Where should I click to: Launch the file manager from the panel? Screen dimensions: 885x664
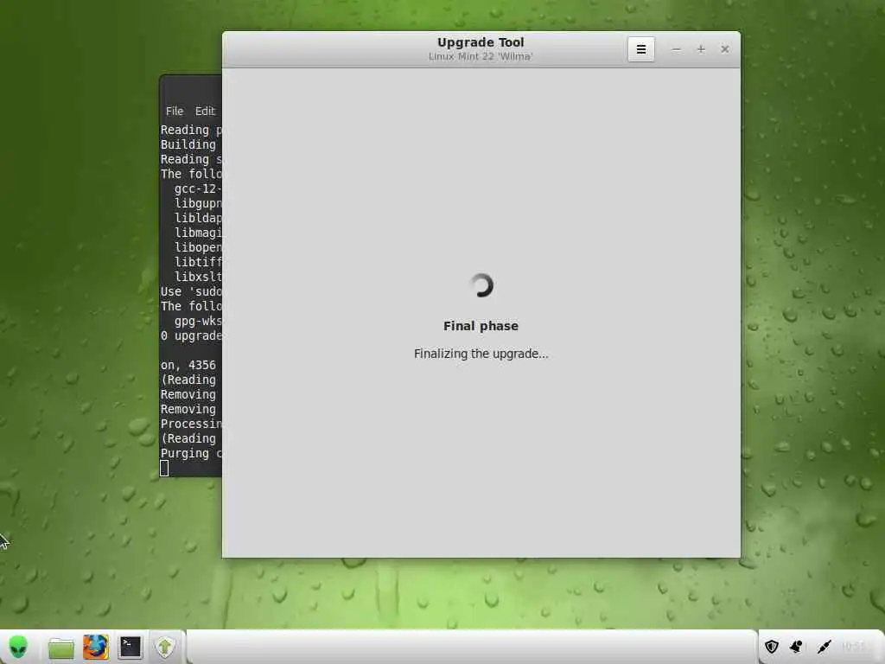[61, 648]
